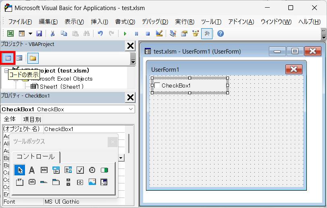This screenshot has height=208, width=327.
Task: Select the ComboBox tool in the toolbox
Action: pyautogui.click(x=56, y=170)
